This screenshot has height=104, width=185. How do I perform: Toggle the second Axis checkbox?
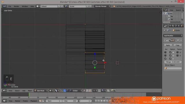pos(165,55)
